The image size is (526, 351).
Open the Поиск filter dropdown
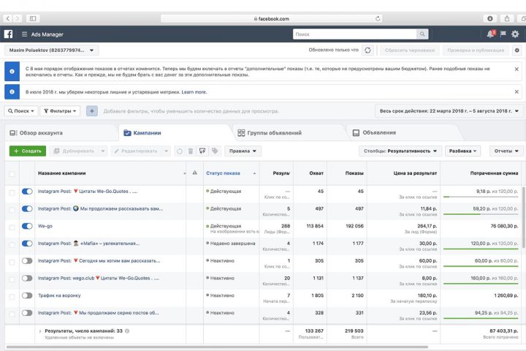pyautogui.click(x=21, y=111)
